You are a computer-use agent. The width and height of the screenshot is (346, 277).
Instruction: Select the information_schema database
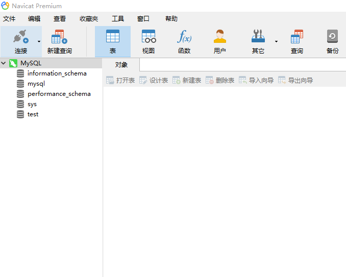[x=57, y=73]
